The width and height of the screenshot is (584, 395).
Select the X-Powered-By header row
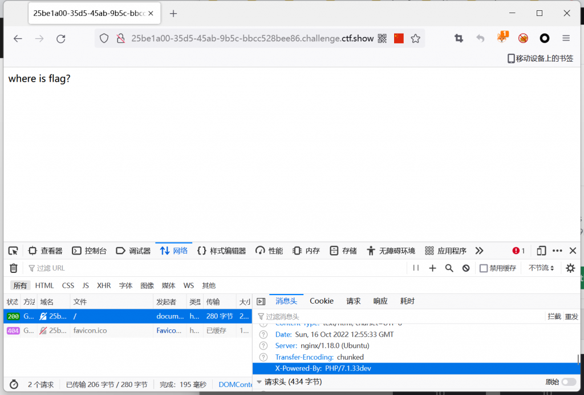pos(416,368)
